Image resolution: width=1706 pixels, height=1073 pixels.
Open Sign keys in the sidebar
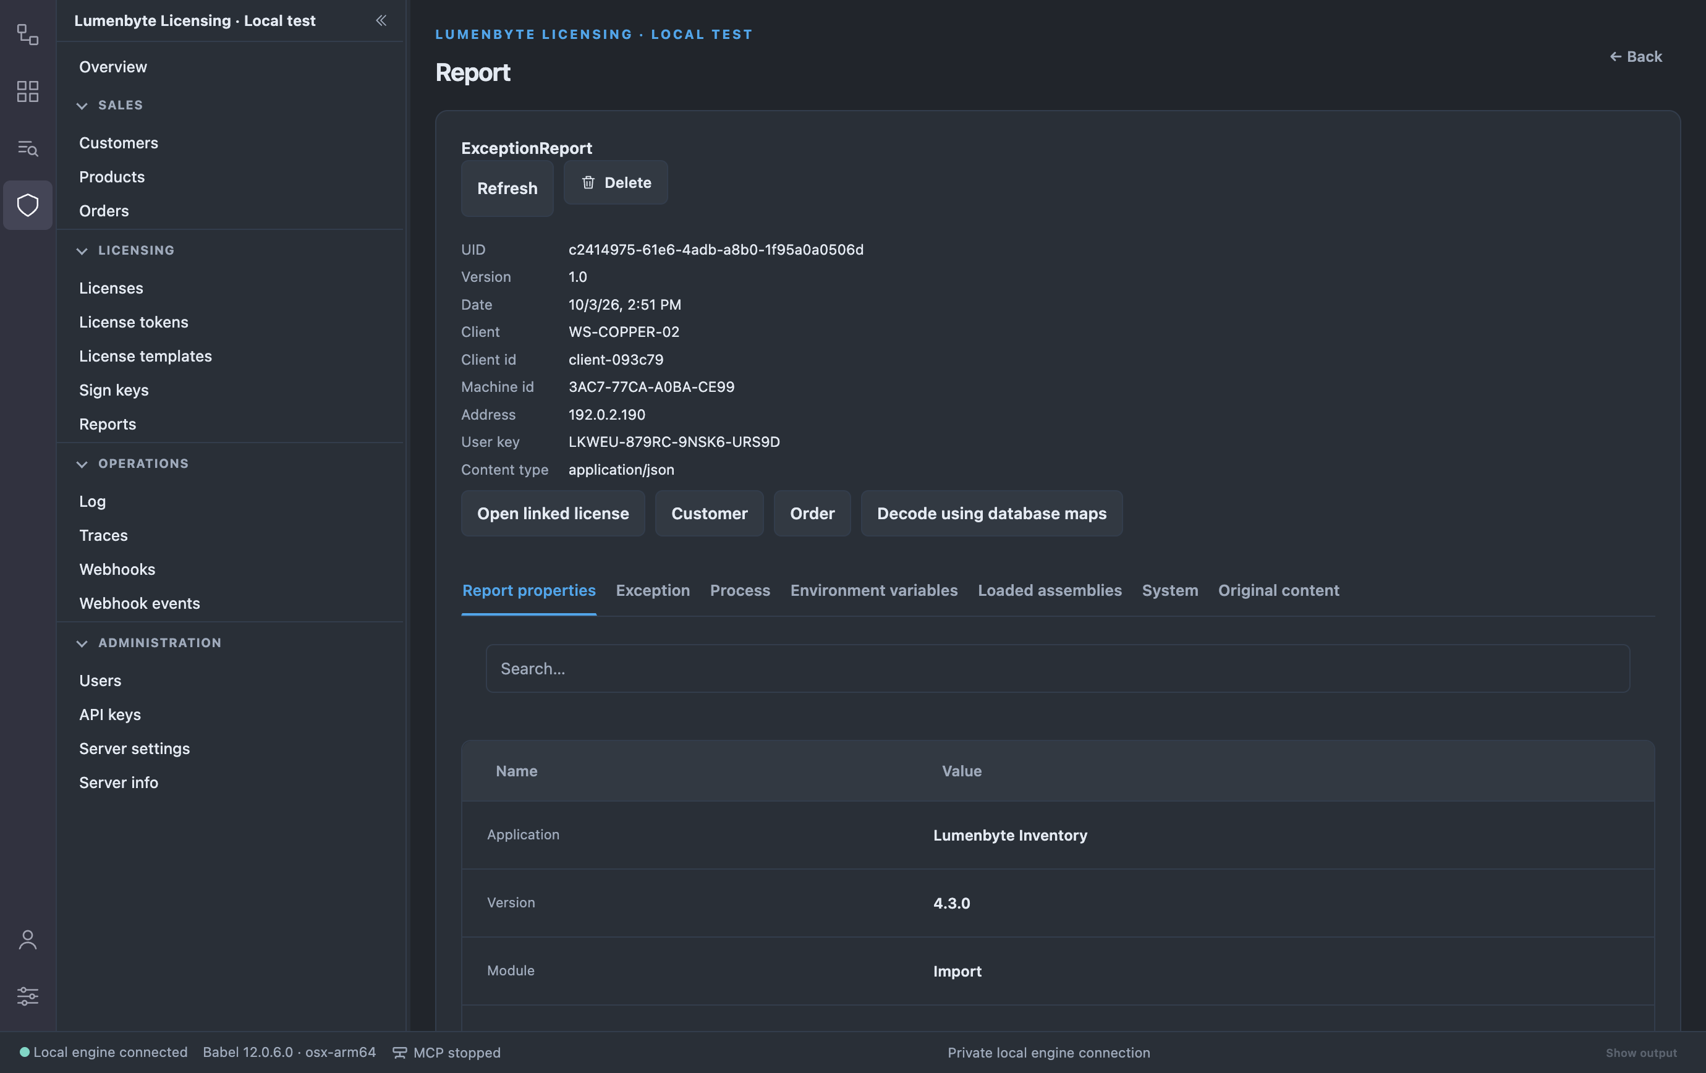tap(113, 390)
